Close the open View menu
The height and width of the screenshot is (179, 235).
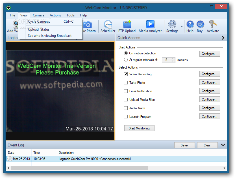pyautogui.click(x=24, y=15)
